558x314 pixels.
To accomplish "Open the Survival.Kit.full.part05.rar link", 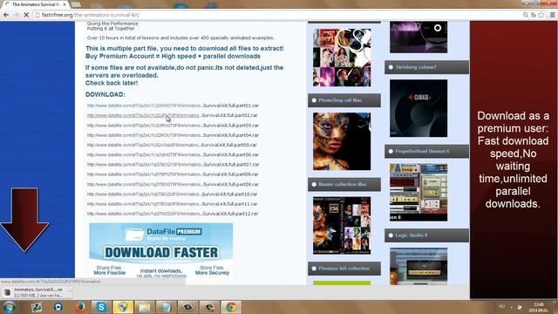I will pyautogui.click(x=172, y=145).
